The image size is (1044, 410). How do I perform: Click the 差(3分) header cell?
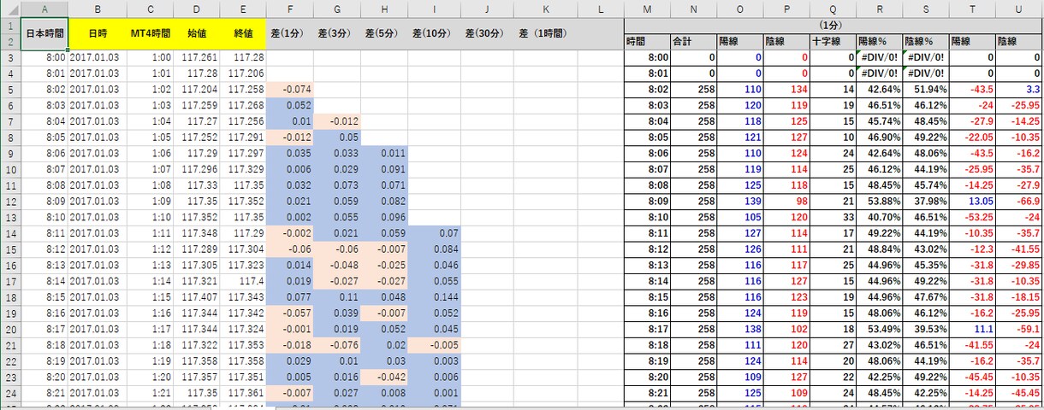[x=338, y=33]
